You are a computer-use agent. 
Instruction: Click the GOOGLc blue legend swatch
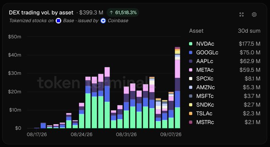191,52
